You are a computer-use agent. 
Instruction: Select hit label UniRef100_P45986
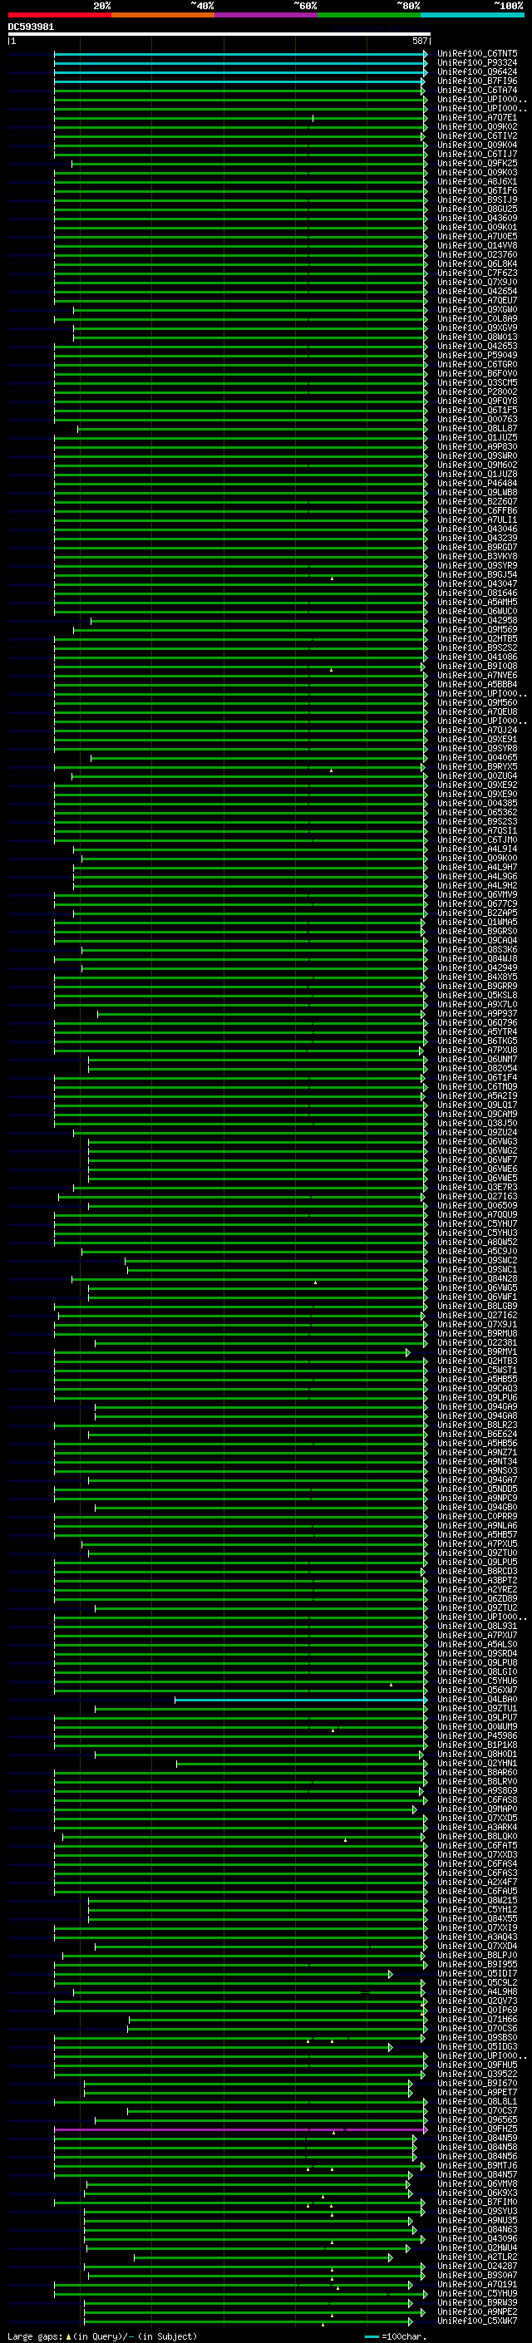(477, 1735)
